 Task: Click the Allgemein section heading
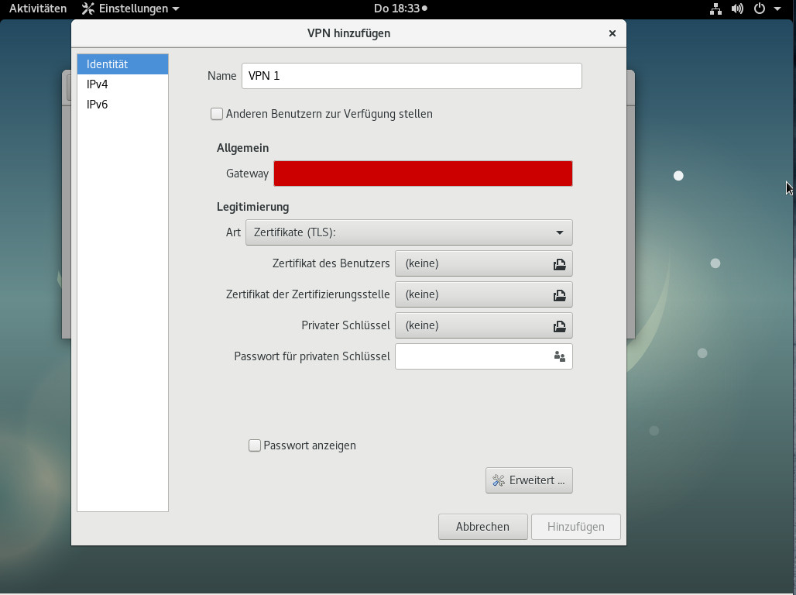[242, 149]
